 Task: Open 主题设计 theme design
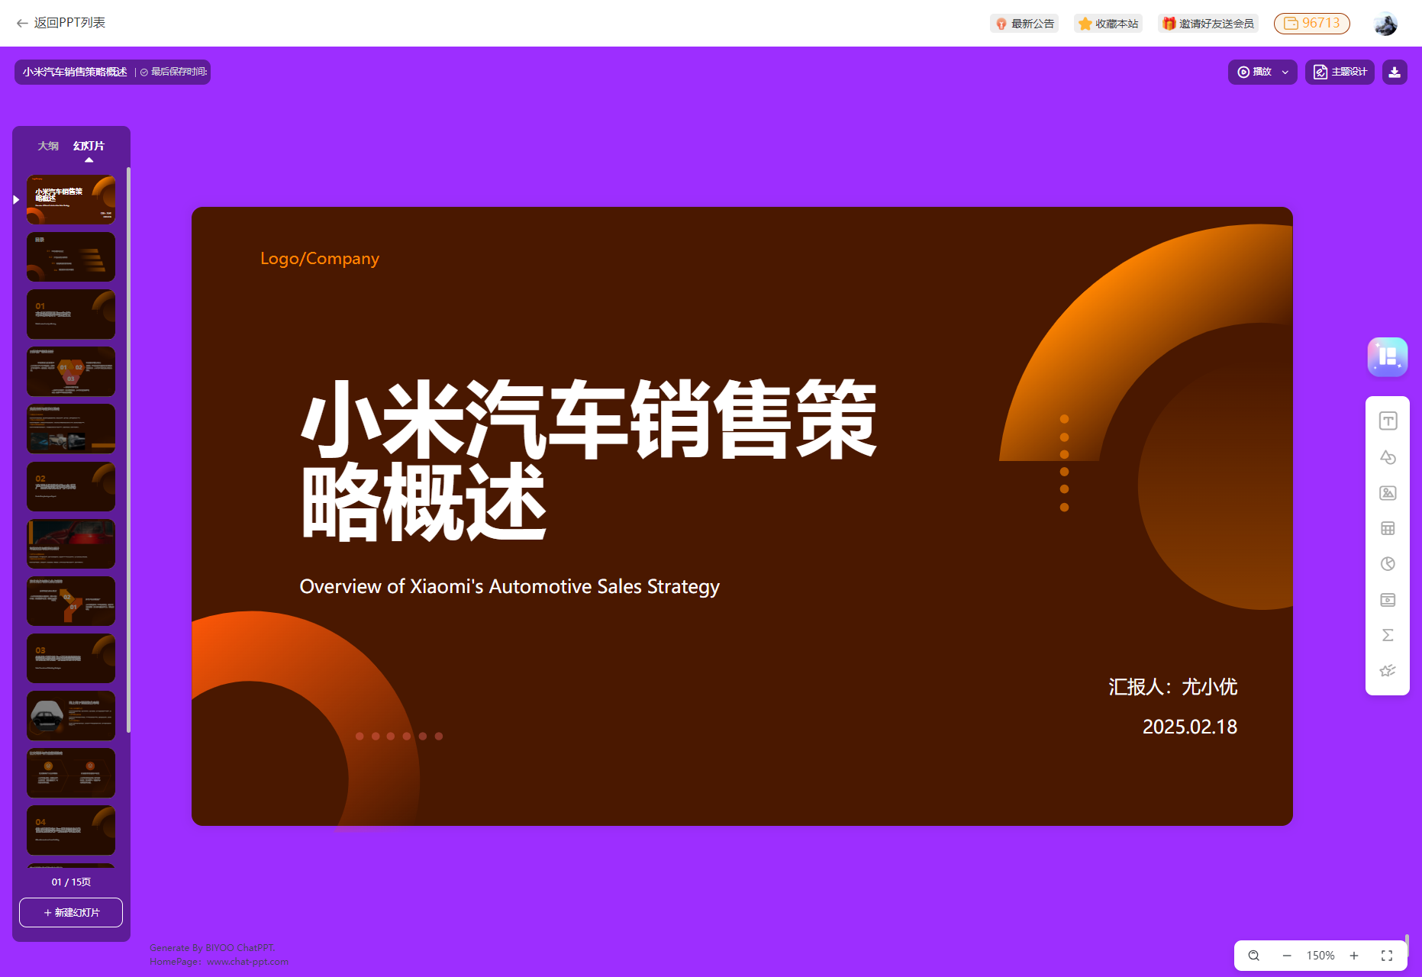1340,72
